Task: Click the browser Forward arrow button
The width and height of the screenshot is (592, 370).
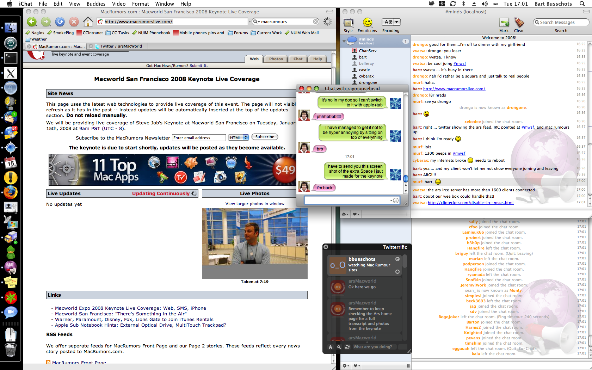Action: tap(46, 22)
